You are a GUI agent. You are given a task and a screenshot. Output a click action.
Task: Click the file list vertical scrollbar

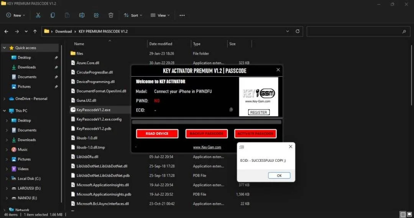[412, 75]
